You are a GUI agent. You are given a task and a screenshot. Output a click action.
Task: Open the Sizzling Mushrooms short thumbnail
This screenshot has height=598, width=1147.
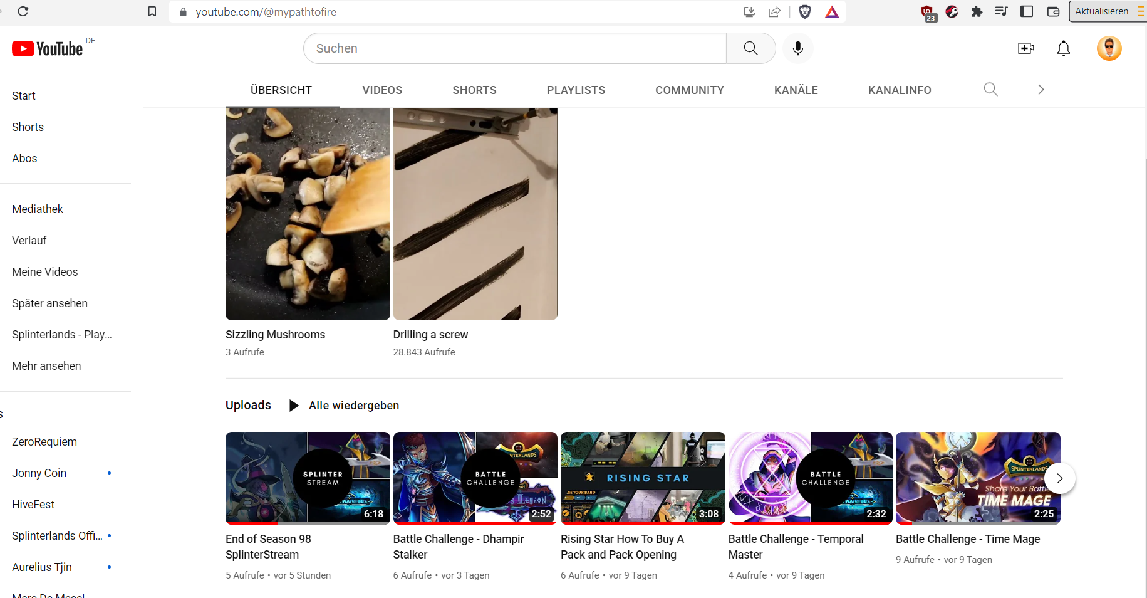tap(308, 214)
